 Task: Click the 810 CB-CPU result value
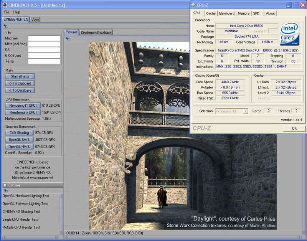pos(51,105)
